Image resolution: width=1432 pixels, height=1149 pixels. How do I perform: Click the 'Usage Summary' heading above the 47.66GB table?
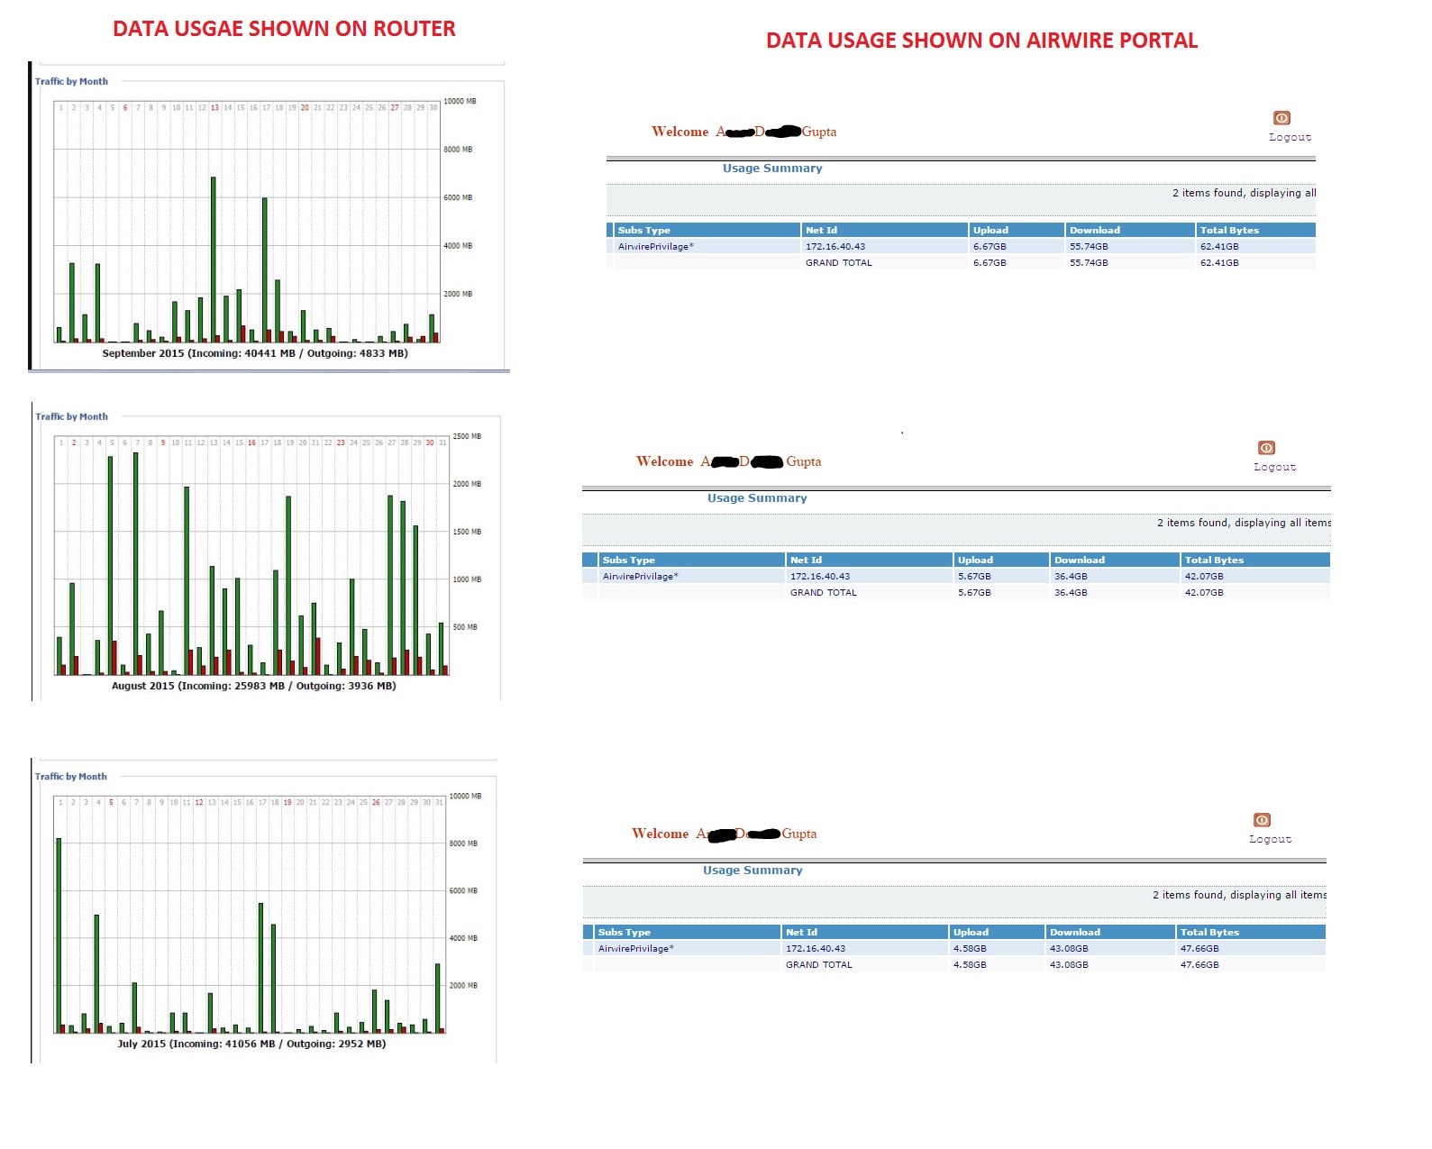(x=752, y=871)
